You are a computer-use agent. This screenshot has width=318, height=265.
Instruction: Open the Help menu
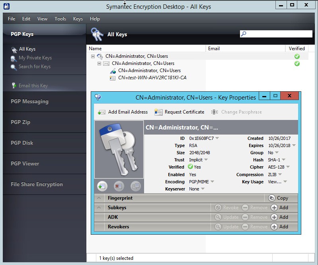click(95, 19)
